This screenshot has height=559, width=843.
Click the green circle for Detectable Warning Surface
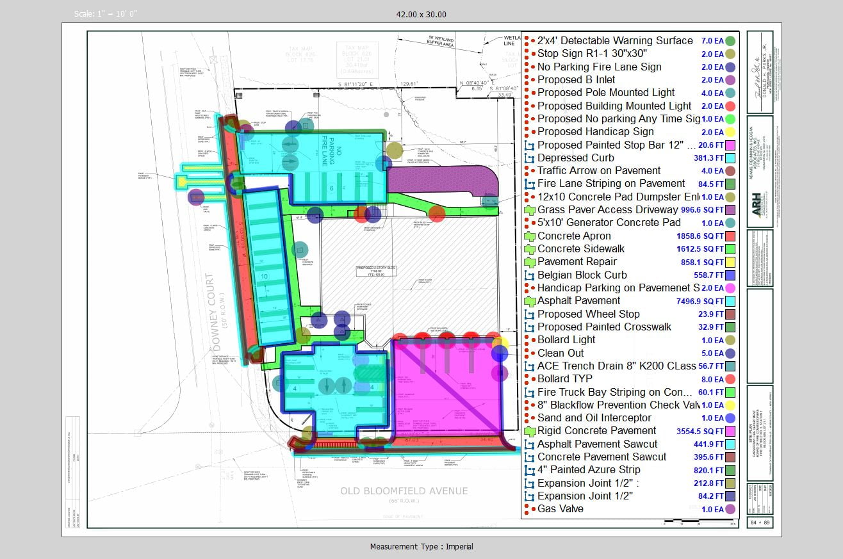click(x=730, y=41)
